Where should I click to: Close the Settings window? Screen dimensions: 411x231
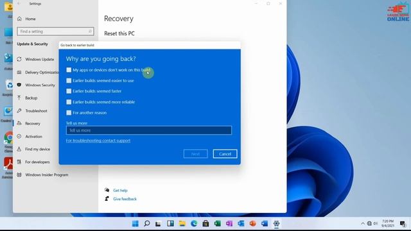coord(281,4)
